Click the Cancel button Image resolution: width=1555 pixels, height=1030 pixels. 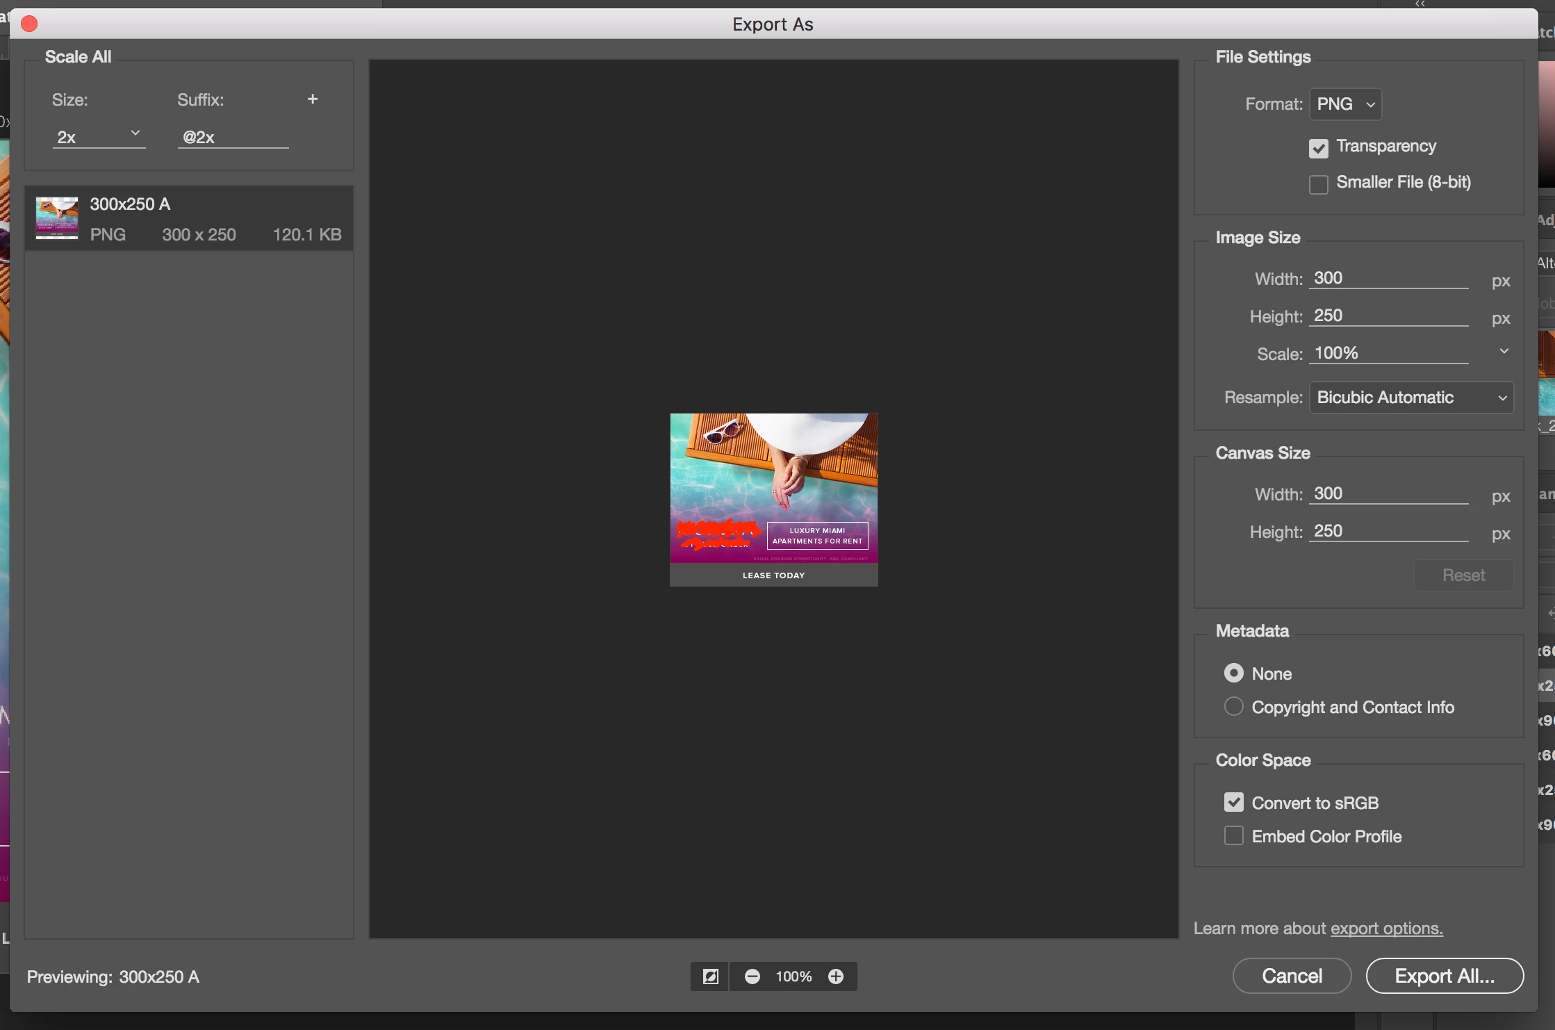(x=1292, y=976)
